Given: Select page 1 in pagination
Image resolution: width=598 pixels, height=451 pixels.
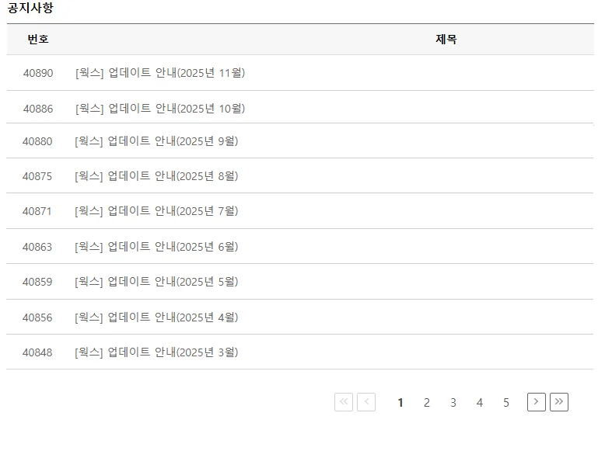Looking at the screenshot, I should pos(400,402).
